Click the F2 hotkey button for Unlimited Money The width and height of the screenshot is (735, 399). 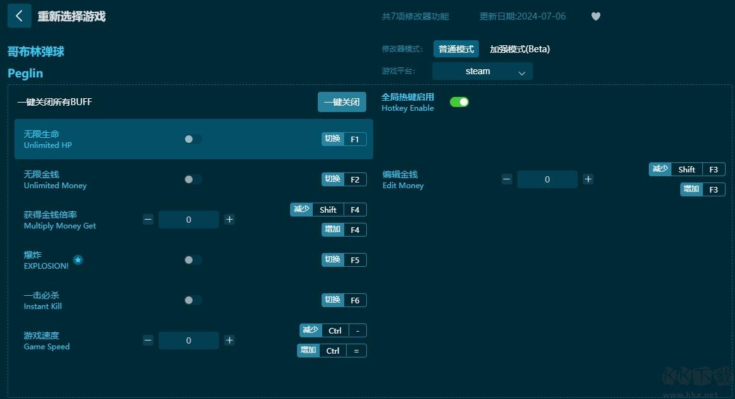[344, 179]
